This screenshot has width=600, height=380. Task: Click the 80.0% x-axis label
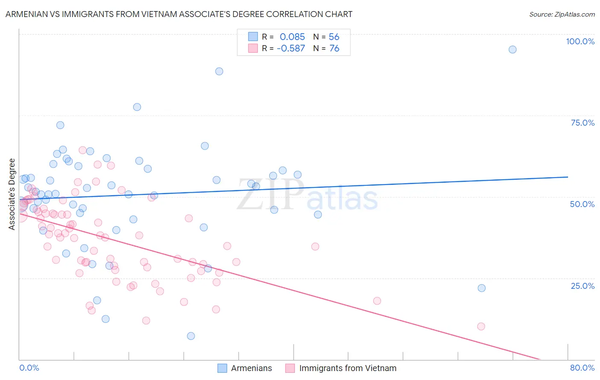pyautogui.click(x=582, y=368)
